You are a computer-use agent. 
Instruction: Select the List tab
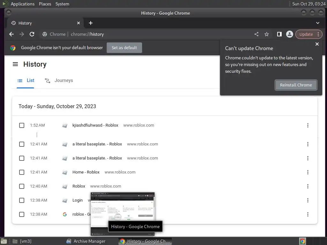26,80
